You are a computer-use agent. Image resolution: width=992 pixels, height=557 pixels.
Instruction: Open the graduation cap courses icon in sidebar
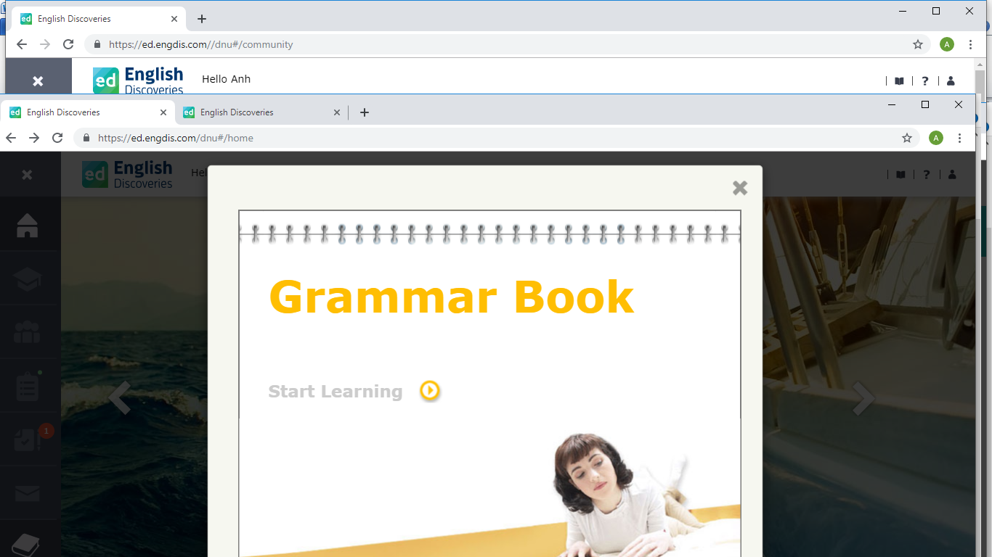[27, 279]
